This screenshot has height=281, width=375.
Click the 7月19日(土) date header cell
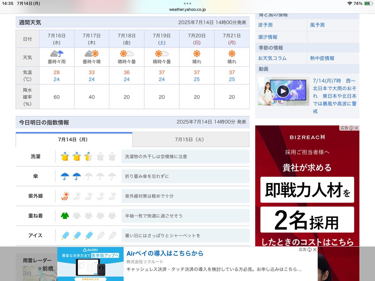pyautogui.click(x=162, y=39)
